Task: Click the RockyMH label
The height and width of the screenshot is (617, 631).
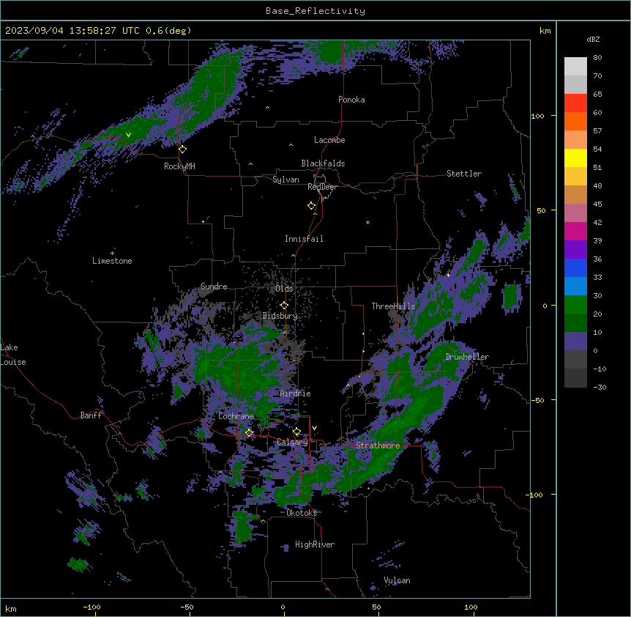Action: 179,166
